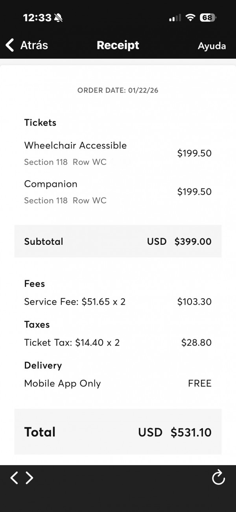Tap the battery indicator showing 68
The image size is (236, 512).
pos(208,18)
